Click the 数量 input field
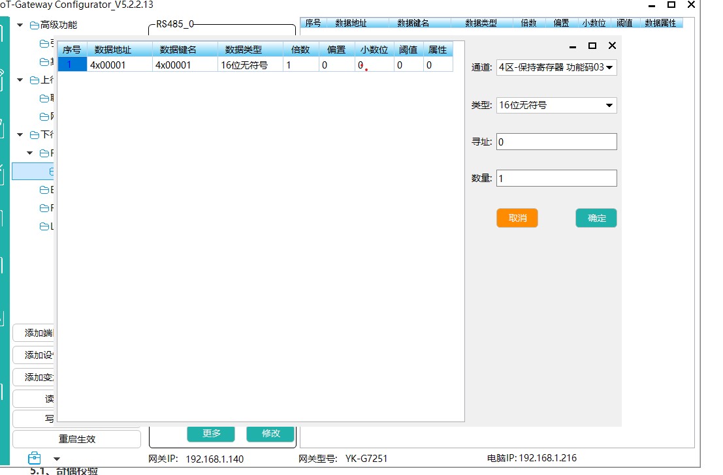The image size is (723, 475). pos(556,178)
